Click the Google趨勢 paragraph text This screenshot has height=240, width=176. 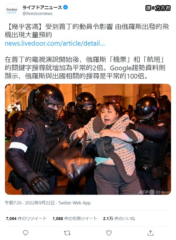(85, 68)
